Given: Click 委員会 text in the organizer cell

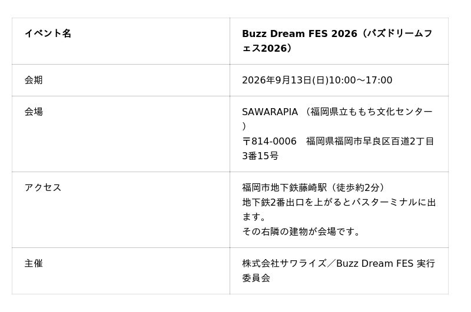Looking at the screenshot, I should pyautogui.click(x=256, y=278).
